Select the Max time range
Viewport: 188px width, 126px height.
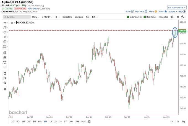[x=83, y=122]
